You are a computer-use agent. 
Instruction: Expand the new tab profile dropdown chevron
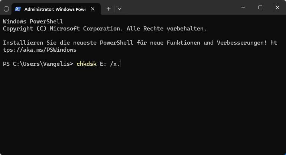tap(119, 8)
